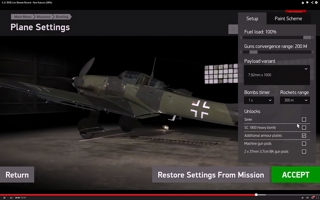The width and height of the screenshot is (320, 200).
Task: Open the share icon in the title bar
Action: tap(312, 2)
